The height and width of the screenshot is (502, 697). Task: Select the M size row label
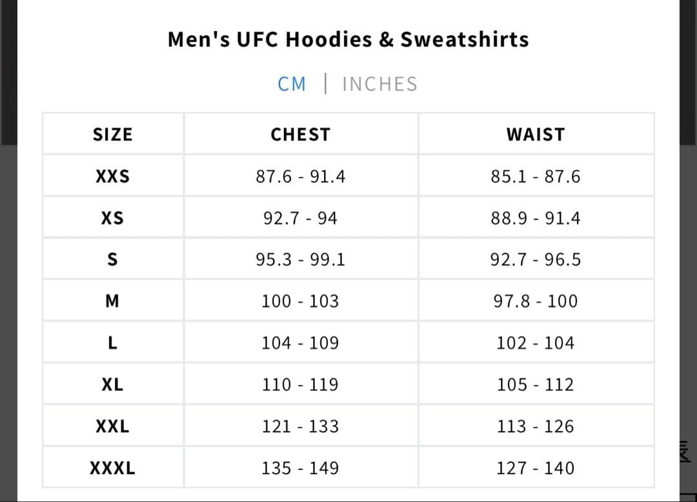click(112, 301)
